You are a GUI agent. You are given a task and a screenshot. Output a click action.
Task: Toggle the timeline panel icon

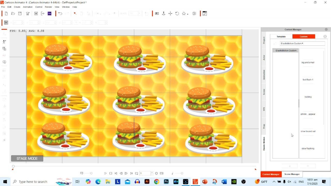coord(162,173)
